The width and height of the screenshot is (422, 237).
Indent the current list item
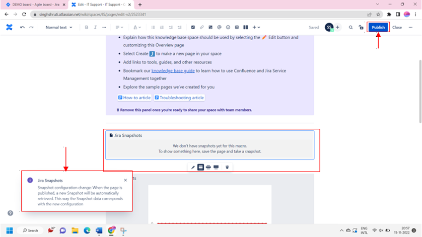click(179, 27)
